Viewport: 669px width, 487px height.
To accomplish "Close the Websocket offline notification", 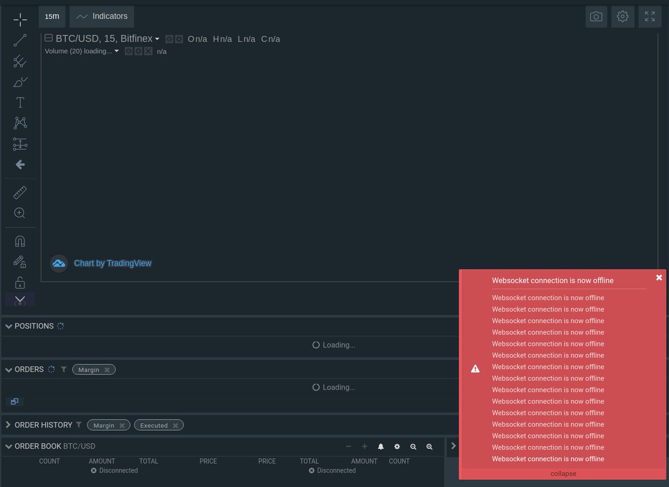I will click(659, 277).
